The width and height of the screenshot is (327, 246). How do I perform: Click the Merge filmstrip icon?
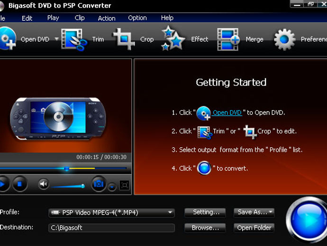coord(228,39)
